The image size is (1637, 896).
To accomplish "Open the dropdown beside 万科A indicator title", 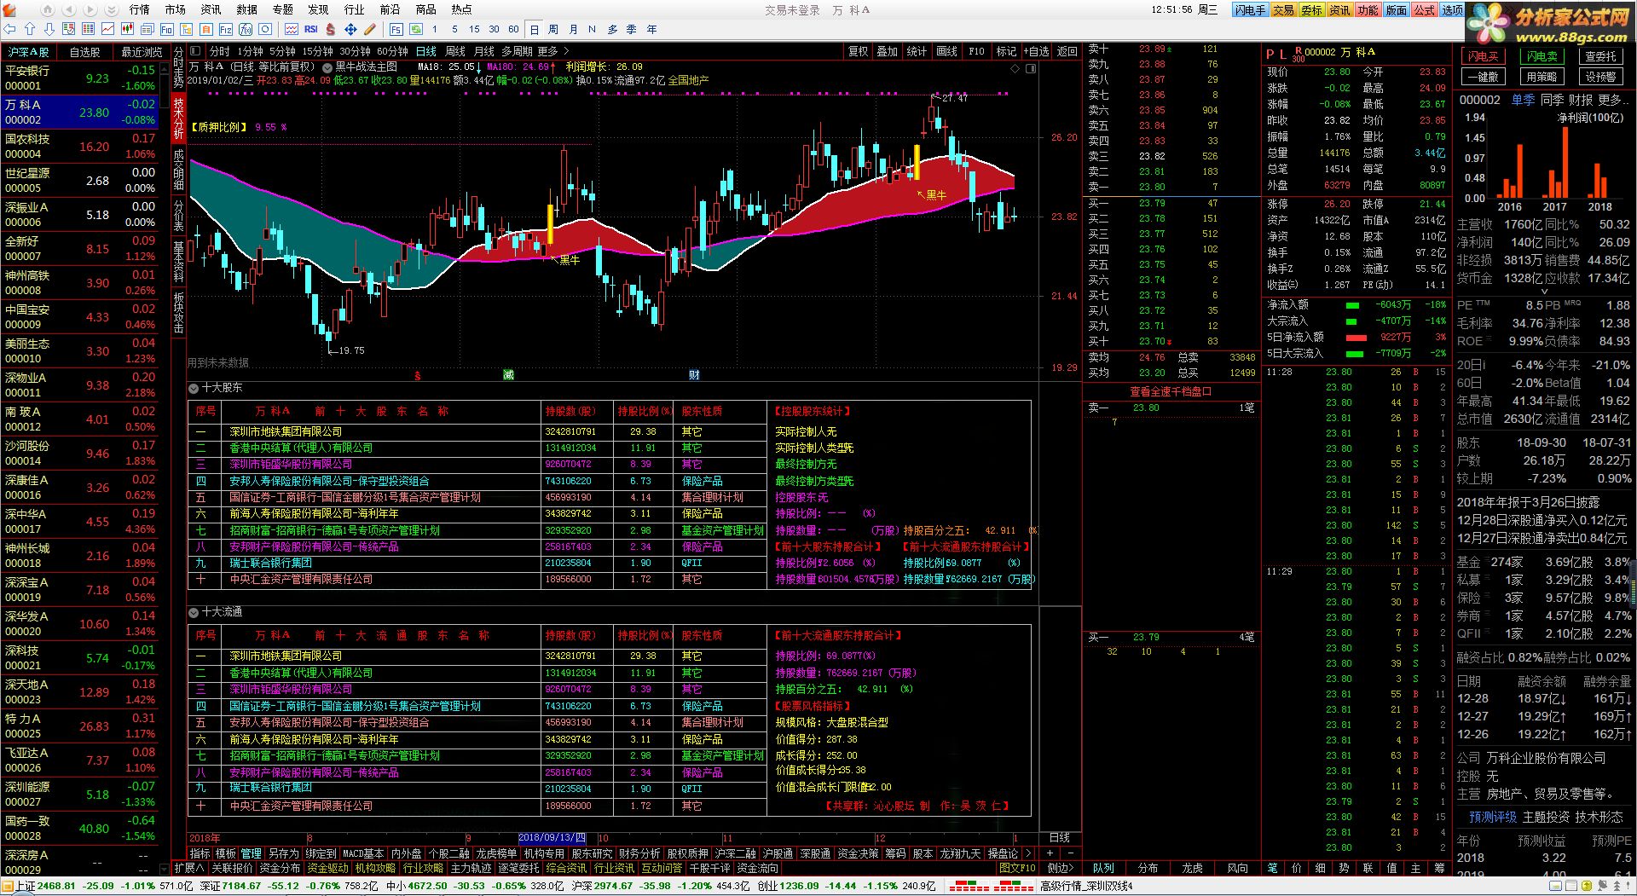I will pos(327,66).
